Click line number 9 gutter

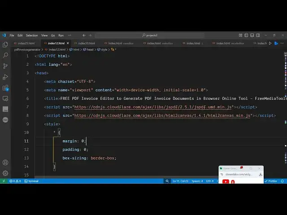27,124
